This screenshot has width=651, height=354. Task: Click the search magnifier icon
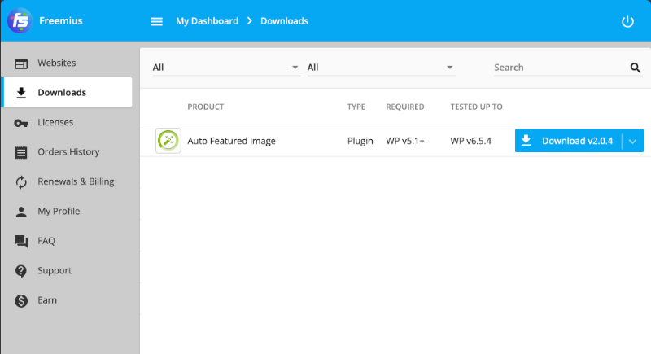636,68
